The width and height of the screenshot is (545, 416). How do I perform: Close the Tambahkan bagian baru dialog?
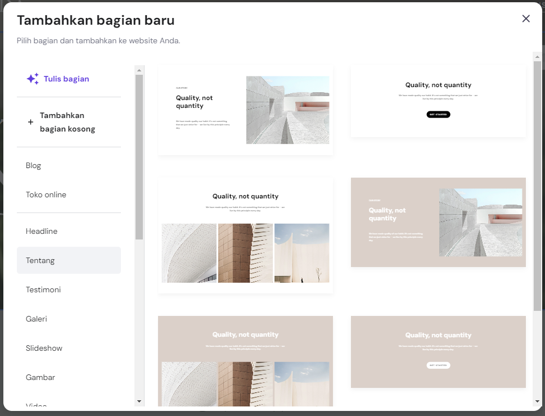[x=525, y=19]
